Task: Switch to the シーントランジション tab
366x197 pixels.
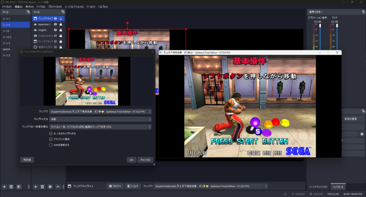Action: (x=318, y=187)
